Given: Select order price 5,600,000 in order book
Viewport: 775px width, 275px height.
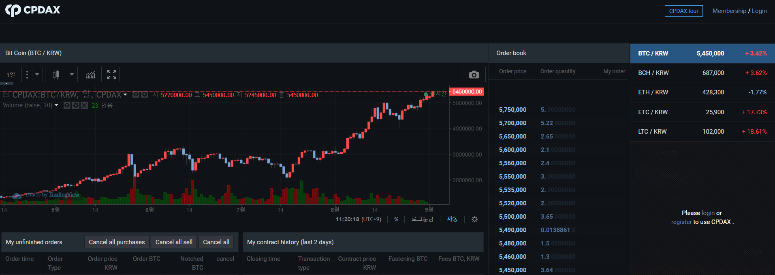Looking at the screenshot, I should [x=512, y=150].
